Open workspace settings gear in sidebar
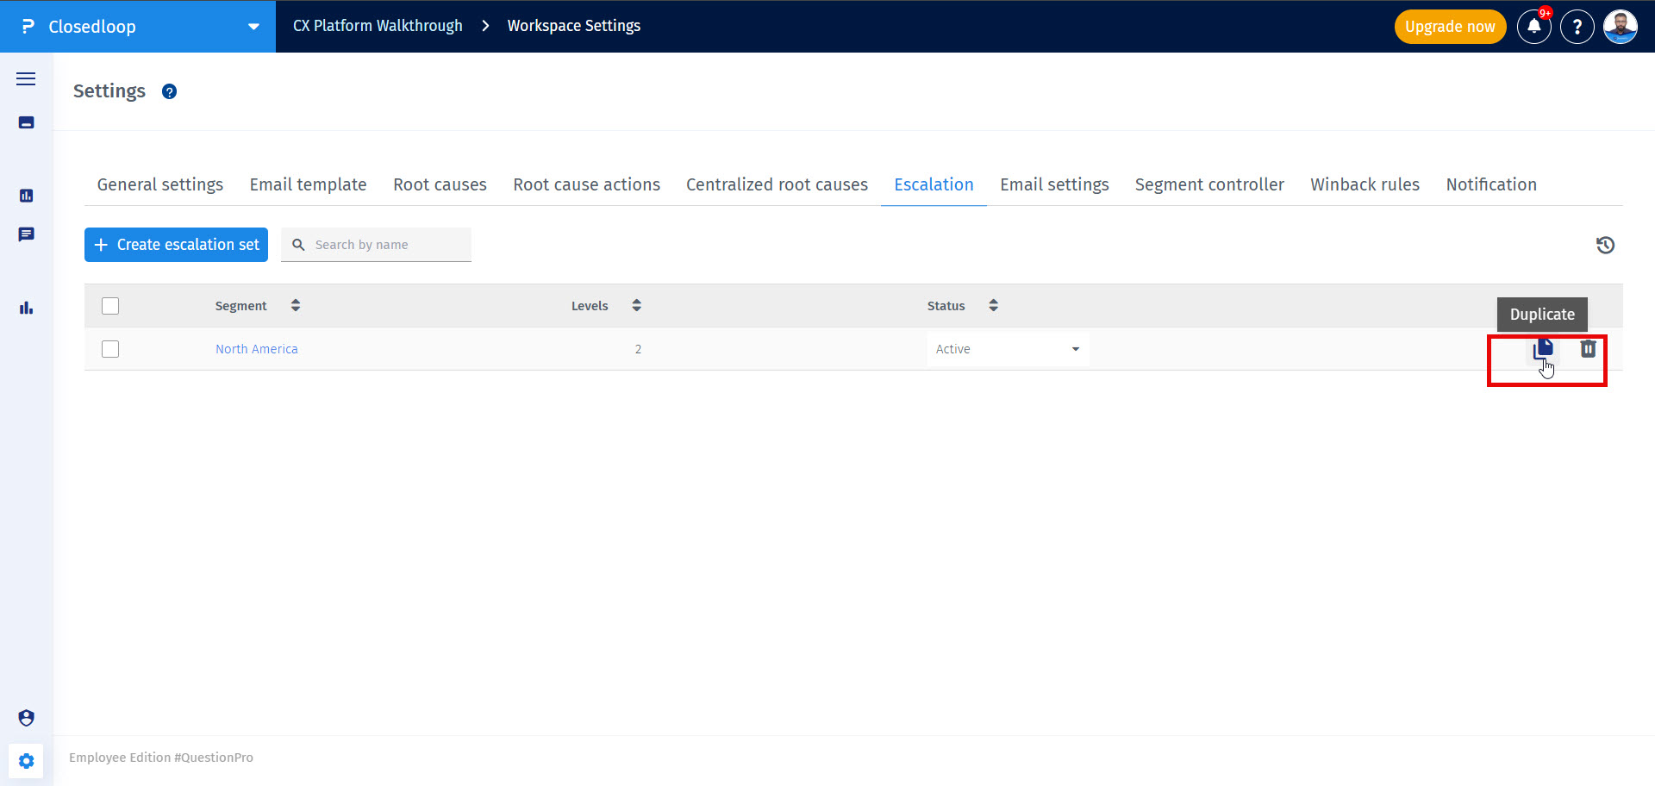 tap(26, 761)
